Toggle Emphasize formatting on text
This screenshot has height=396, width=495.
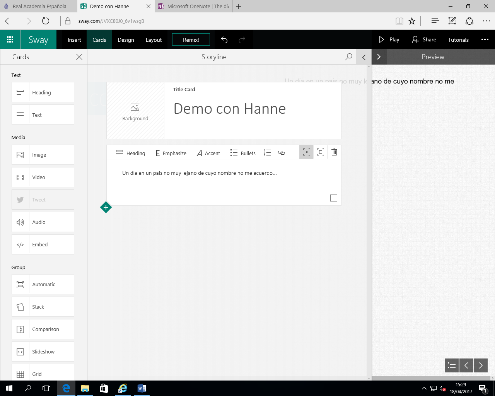[171, 153]
